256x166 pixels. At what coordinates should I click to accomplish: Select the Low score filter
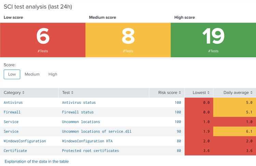(x=12, y=74)
